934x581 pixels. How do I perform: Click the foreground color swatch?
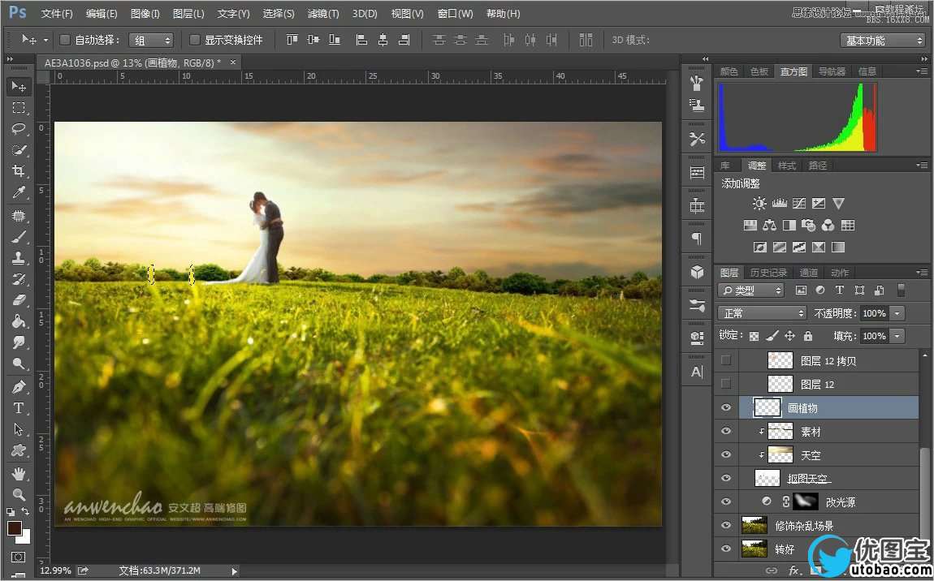coord(14,528)
